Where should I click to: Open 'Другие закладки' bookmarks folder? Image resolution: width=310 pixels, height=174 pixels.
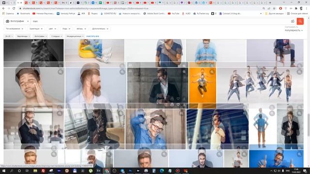pos(275,14)
